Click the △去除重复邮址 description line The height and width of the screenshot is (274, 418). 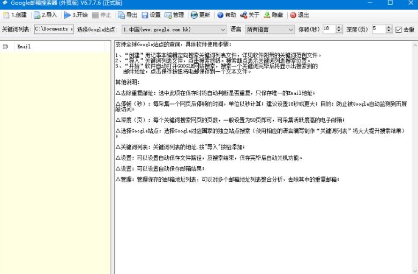pos(215,93)
